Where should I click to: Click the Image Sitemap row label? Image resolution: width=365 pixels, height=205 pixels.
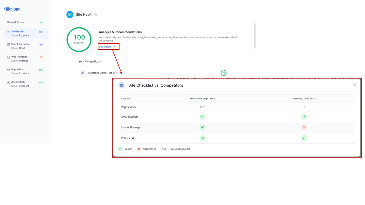click(130, 127)
